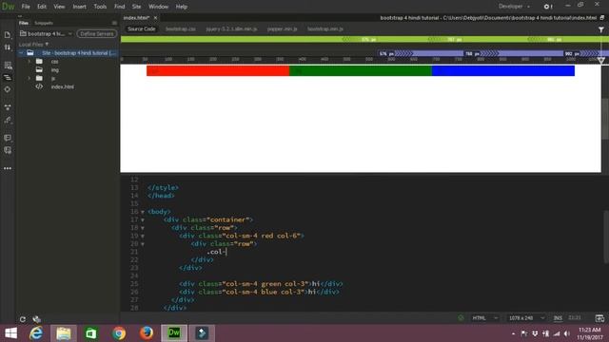Screen dimensions: 609x342
Task: Open the Site menu
Action: [136, 7]
